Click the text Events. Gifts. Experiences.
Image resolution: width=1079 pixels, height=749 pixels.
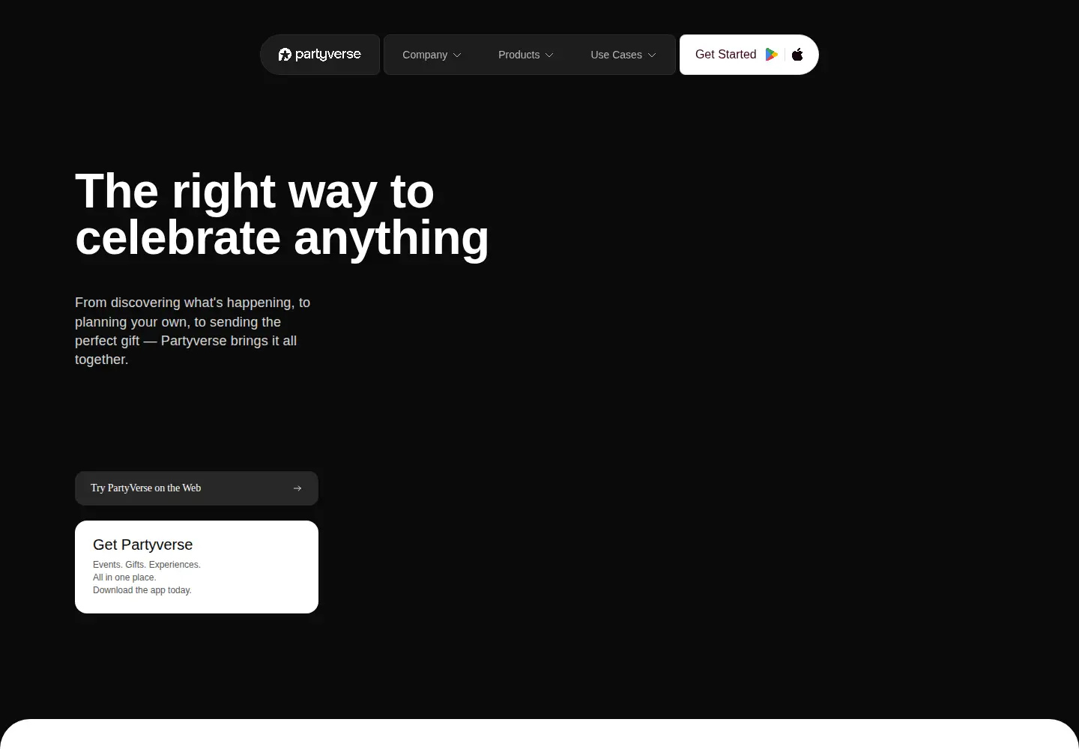[x=147, y=565]
